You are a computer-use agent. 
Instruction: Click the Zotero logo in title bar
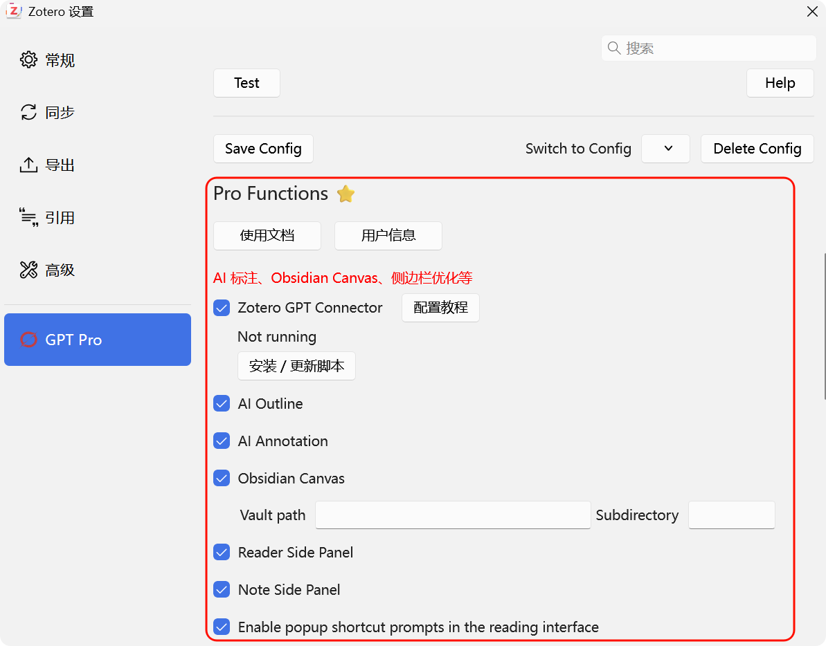[15, 11]
